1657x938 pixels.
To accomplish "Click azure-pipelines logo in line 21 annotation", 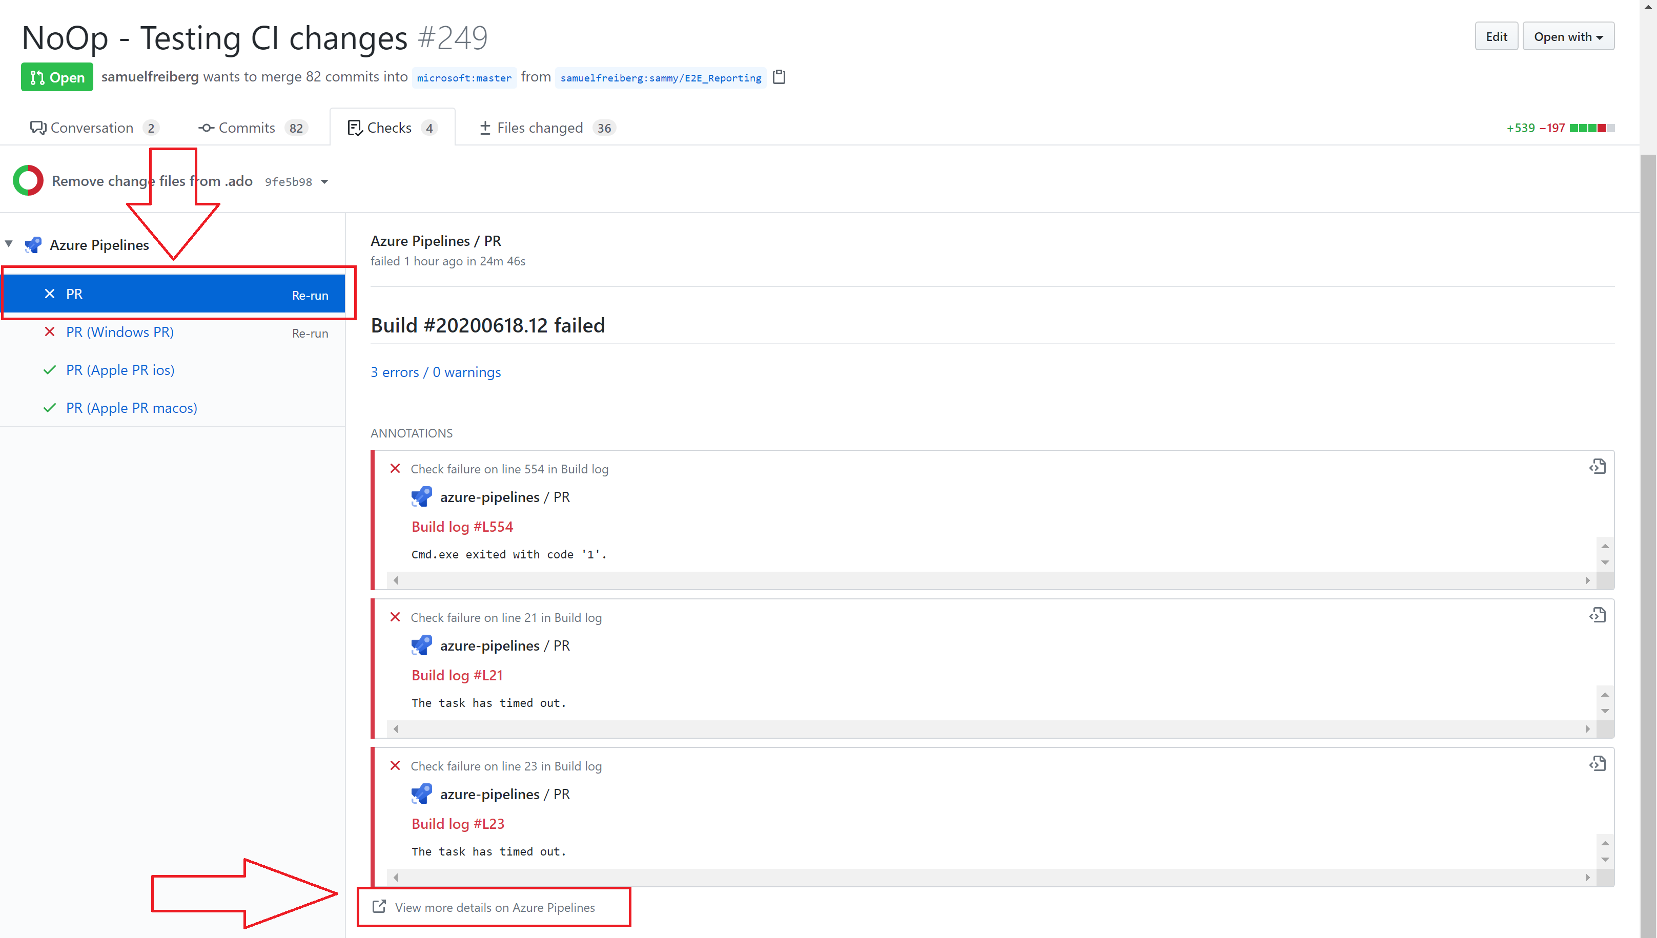I will pyautogui.click(x=421, y=645).
